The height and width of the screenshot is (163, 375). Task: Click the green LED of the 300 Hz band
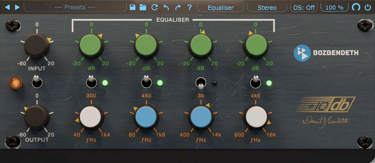click(x=105, y=83)
